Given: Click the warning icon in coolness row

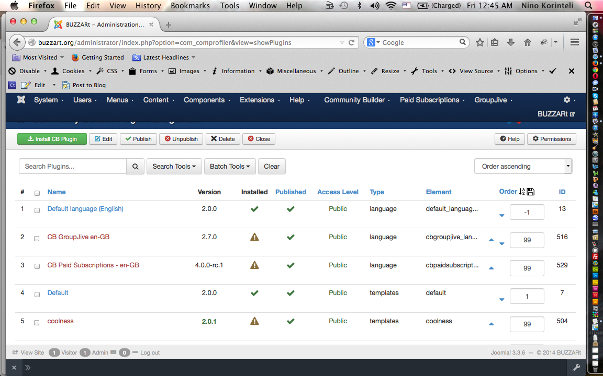Looking at the screenshot, I should (x=254, y=321).
